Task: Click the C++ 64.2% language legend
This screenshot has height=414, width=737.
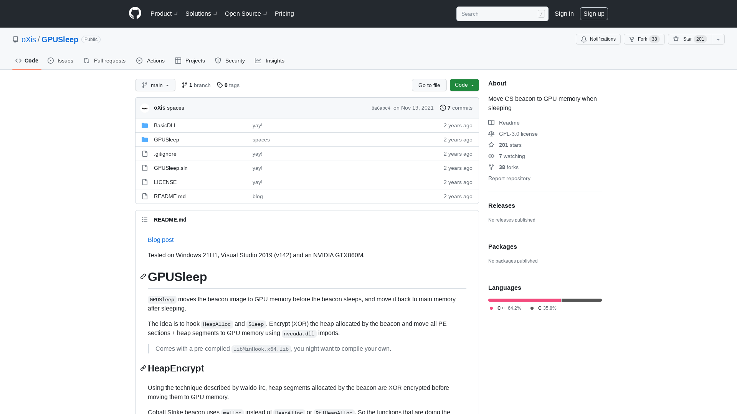Action: 506,308
